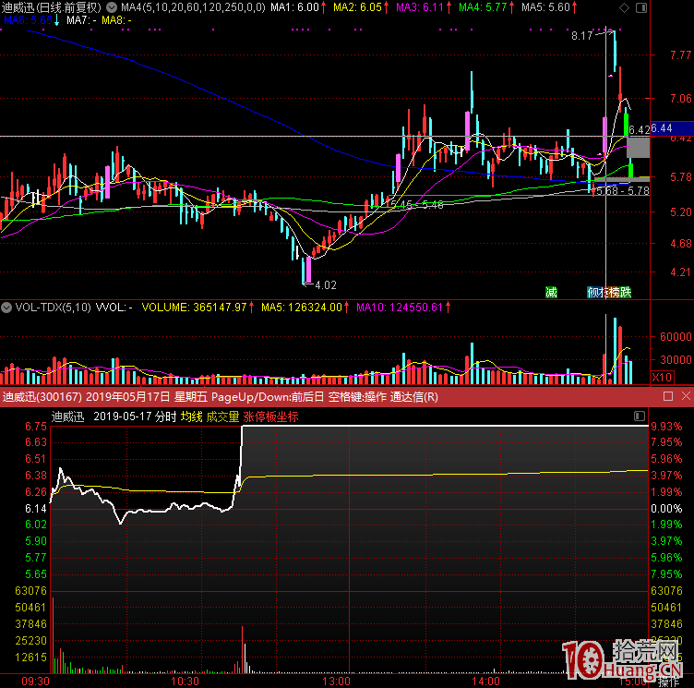
Task: Click the 分时 intraday label
Action: pos(165,416)
